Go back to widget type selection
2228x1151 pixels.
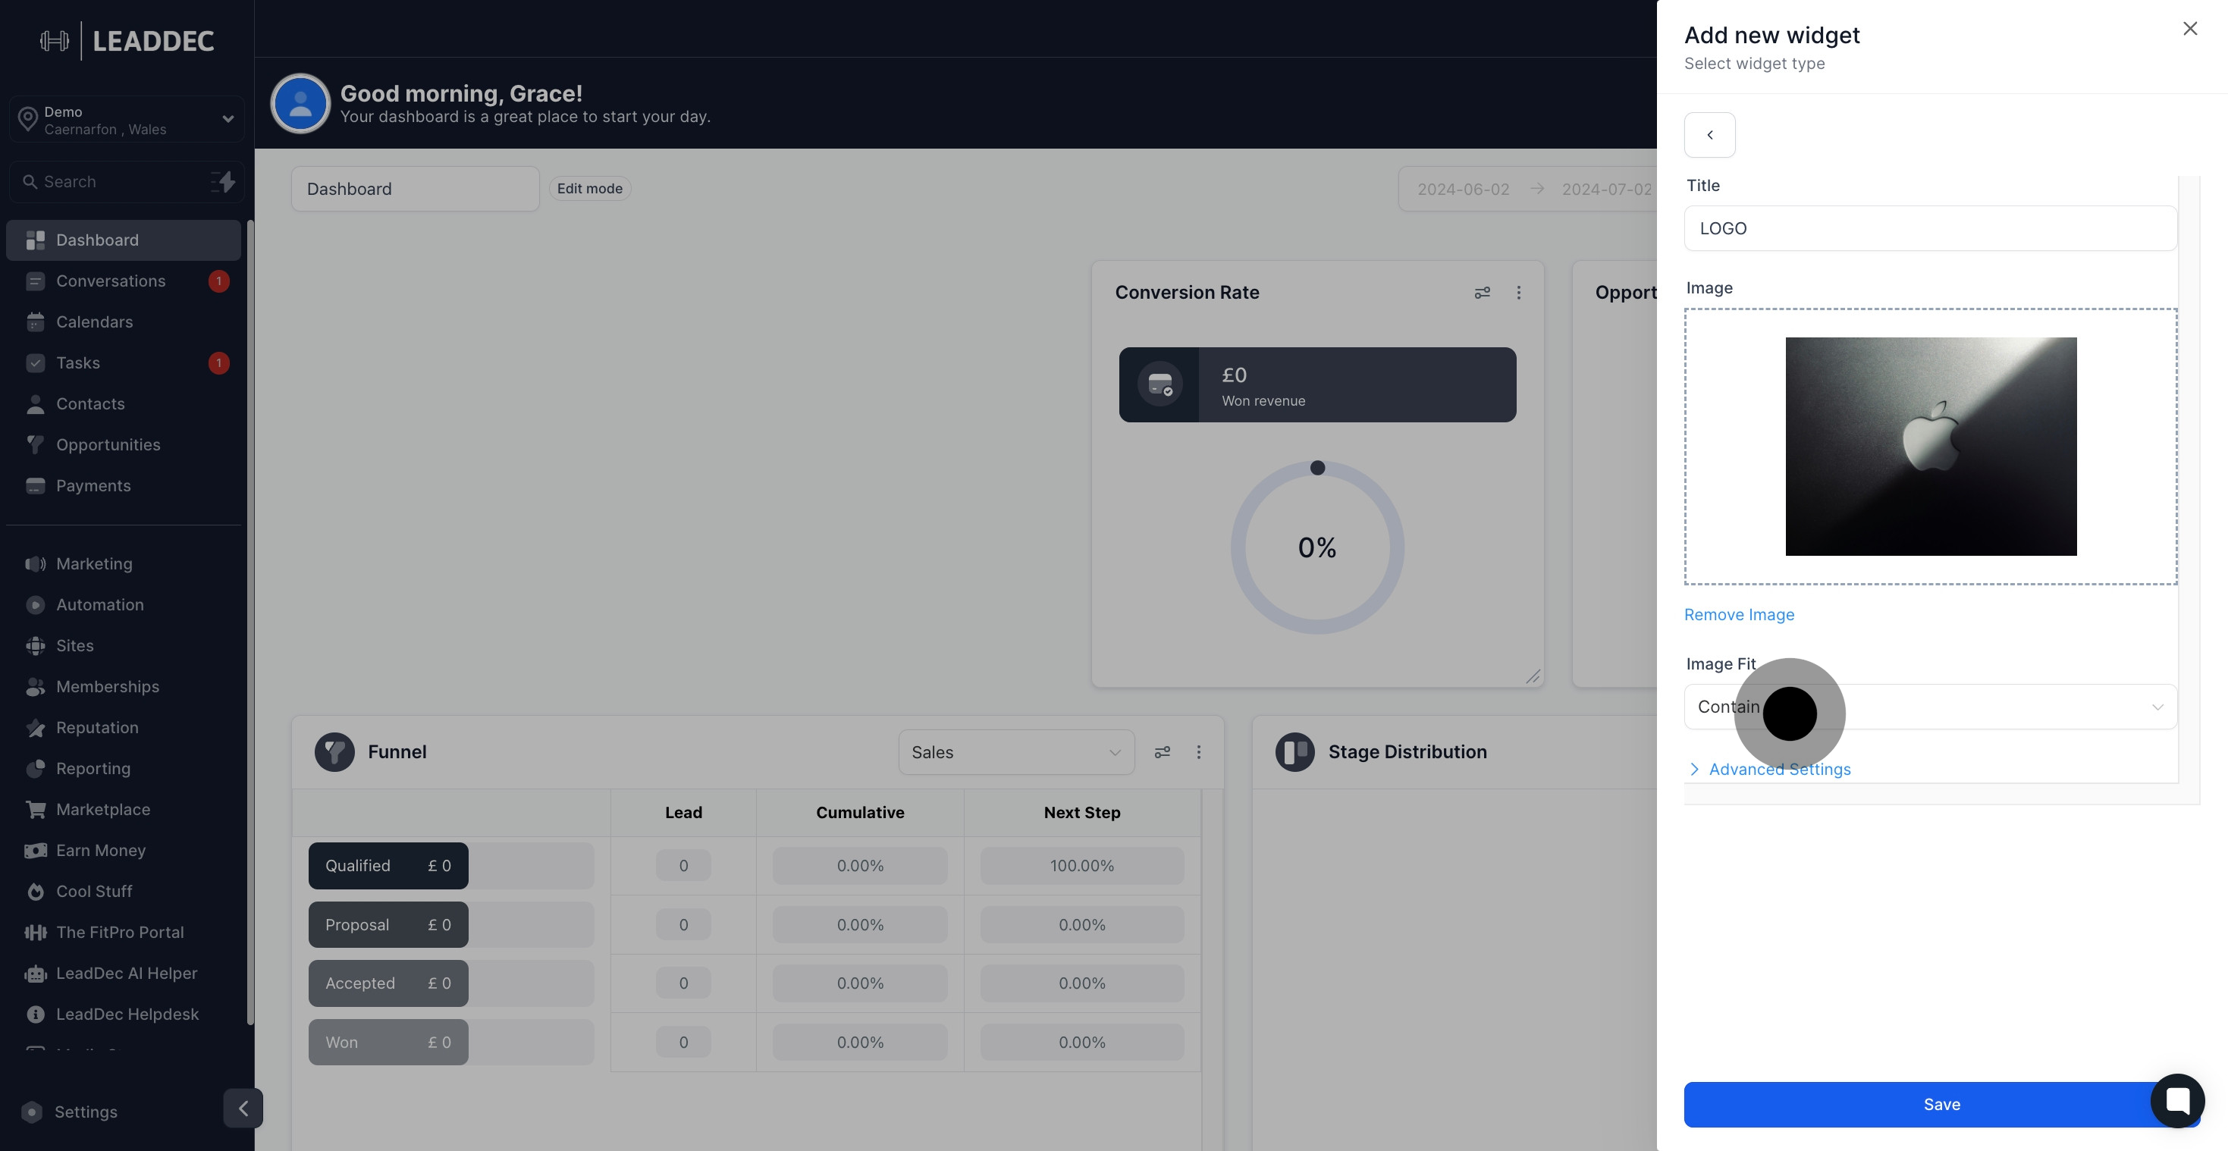(1710, 135)
